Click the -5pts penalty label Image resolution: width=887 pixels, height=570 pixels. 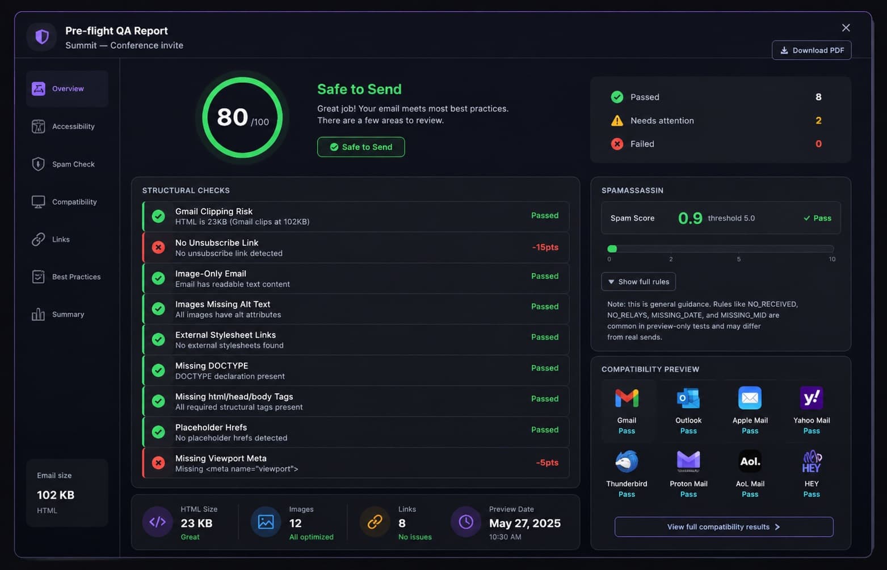[x=547, y=463]
